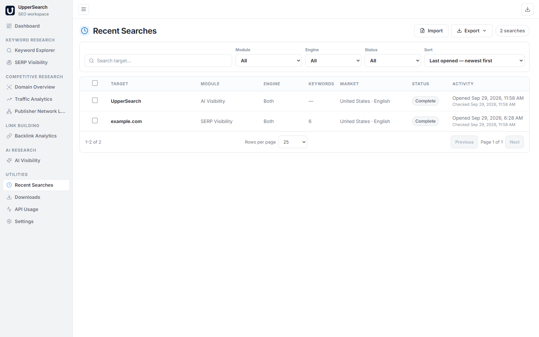This screenshot has height=337, width=539.
Task: Click the Downloads arrow icon in sidebar
Action: (9, 197)
